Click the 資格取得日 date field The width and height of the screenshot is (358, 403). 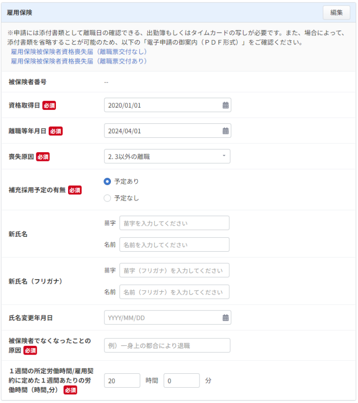point(161,105)
